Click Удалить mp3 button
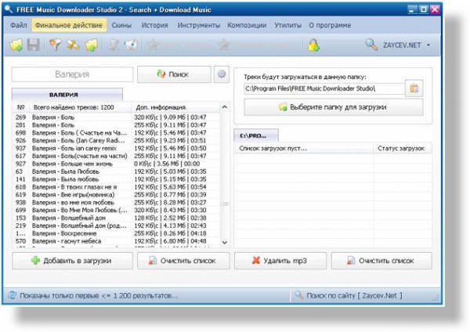The width and height of the screenshot is (470, 332). point(280,261)
